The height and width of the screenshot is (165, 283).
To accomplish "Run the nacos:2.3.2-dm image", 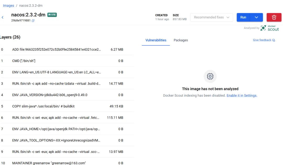I will pyautogui.click(x=243, y=17).
